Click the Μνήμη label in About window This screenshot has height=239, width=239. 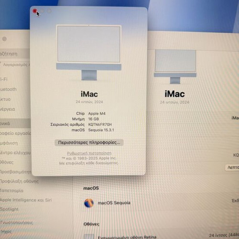tap(78, 119)
